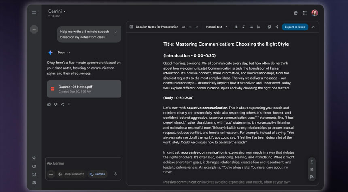Open the hamburger main menu
This screenshot has width=348, height=192.
pos(34,13)
